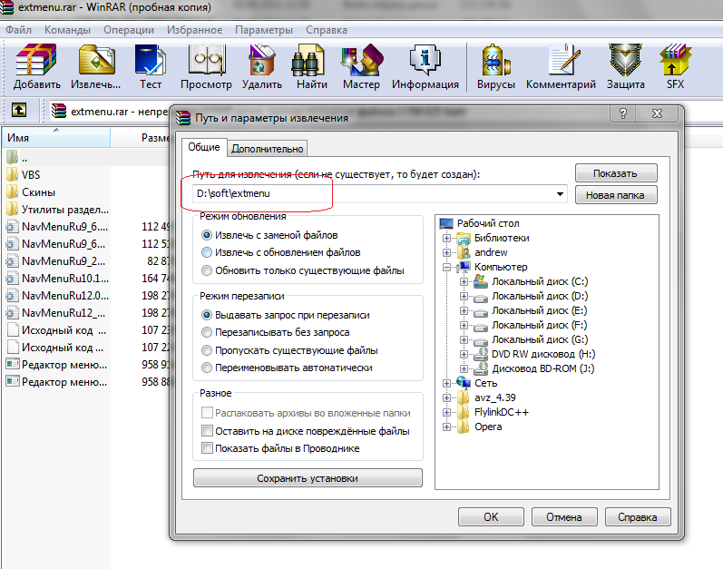The image size is (723, 569).
Task: Sort by the Имя column header
Action: click(x=56, y=138)
